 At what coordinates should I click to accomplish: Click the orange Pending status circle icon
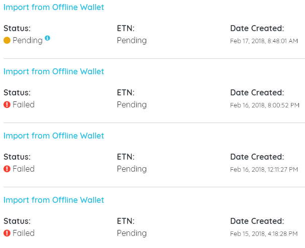(x=7, y=41)
